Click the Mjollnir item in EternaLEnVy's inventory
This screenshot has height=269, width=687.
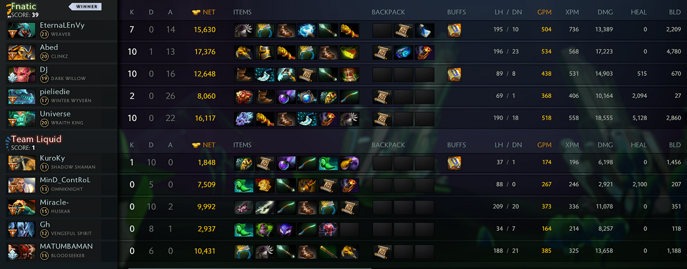pos(307,30)
